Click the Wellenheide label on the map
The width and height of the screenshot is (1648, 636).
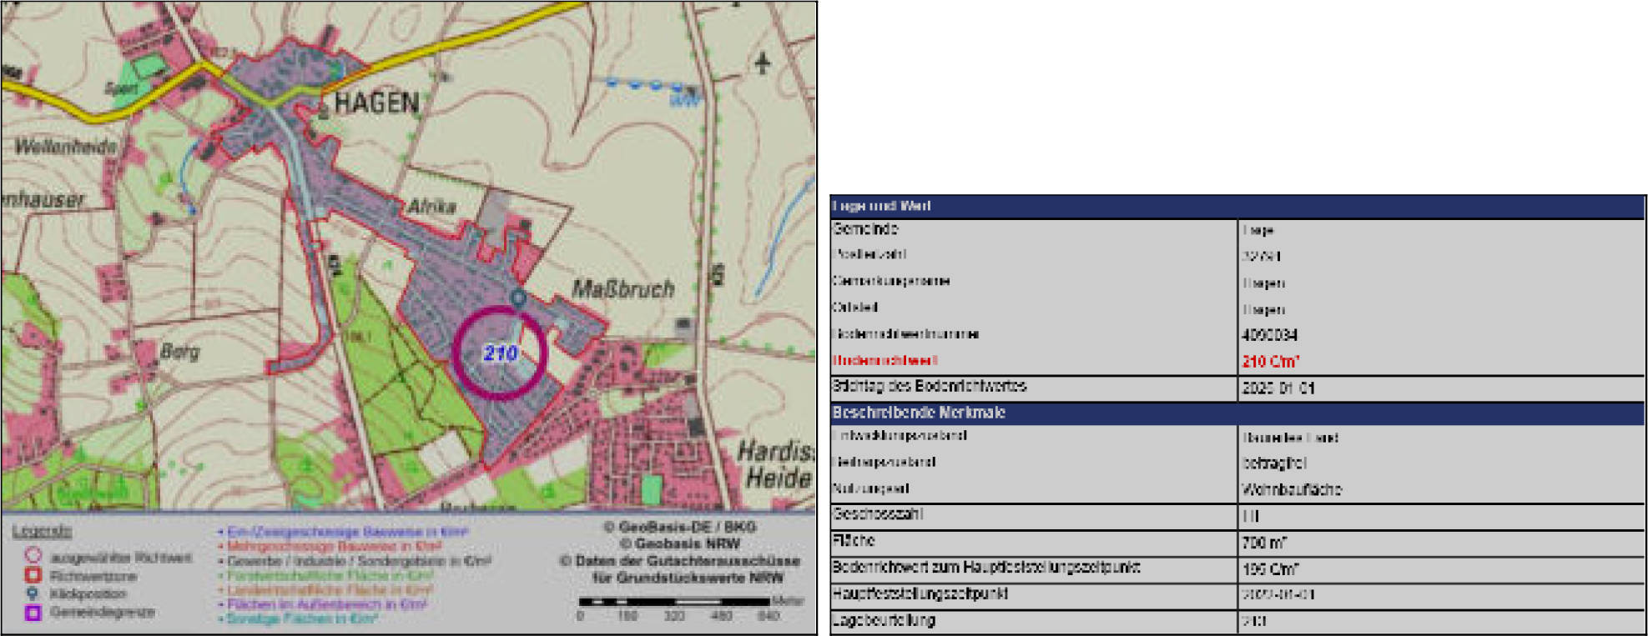66,147
